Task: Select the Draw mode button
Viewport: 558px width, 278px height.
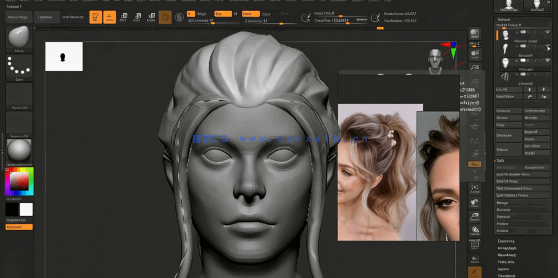Action: click(109, 17)
